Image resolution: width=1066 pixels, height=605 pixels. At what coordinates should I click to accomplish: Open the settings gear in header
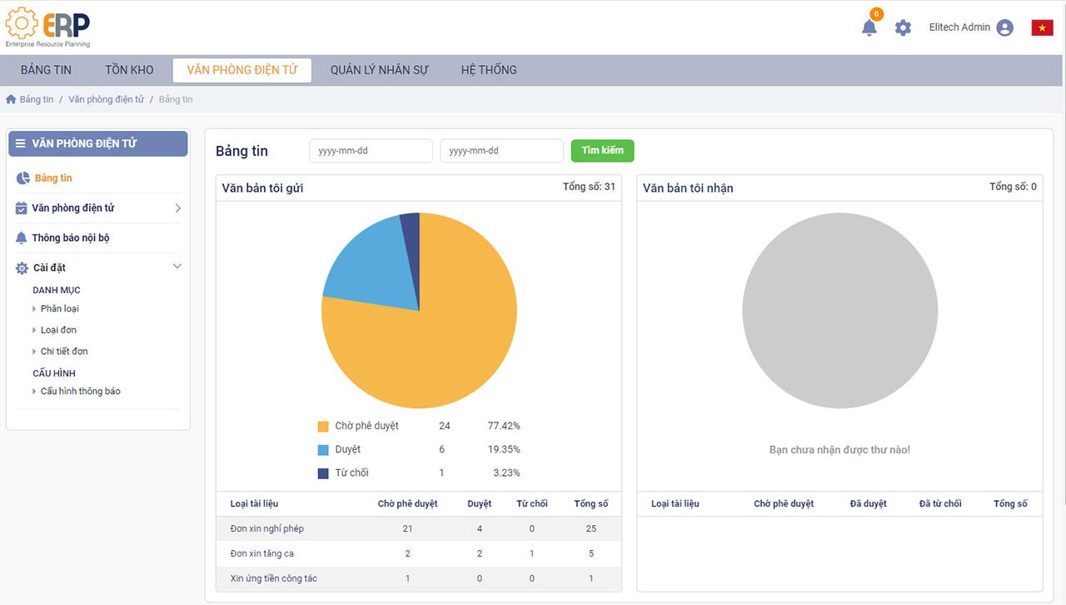(903, 27)
